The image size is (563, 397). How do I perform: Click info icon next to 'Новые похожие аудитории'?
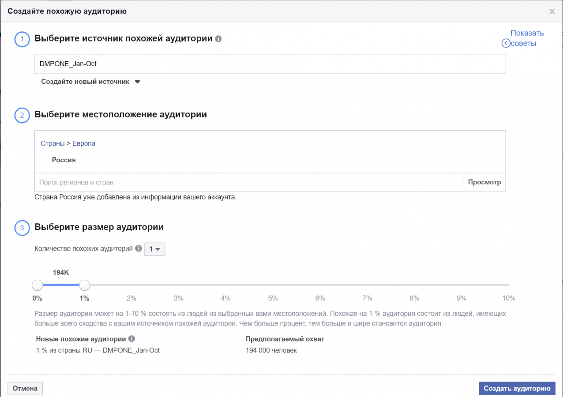tap(131, 339)
